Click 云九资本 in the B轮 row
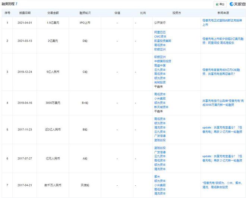This screenshot has height=198, width=246. click(x=160, y=132)
